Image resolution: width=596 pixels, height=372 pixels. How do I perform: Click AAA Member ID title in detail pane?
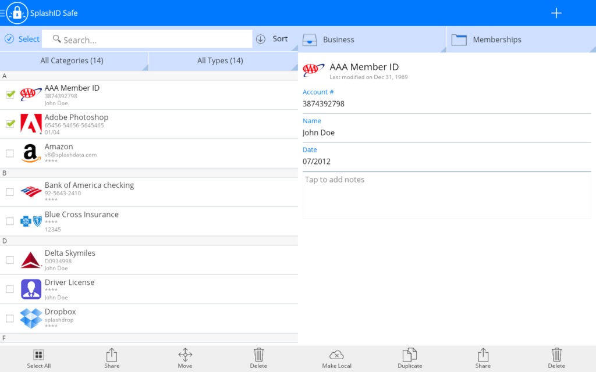(364, 67)
